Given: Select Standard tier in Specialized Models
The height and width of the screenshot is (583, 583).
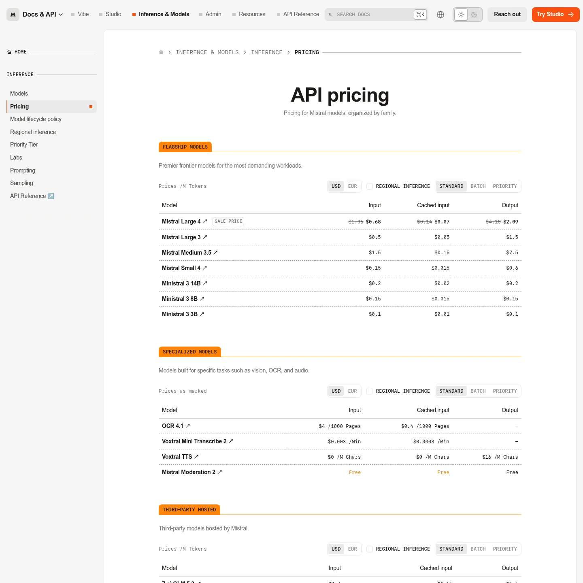Looking at the screenshot, I should click(x=451, y=391).
